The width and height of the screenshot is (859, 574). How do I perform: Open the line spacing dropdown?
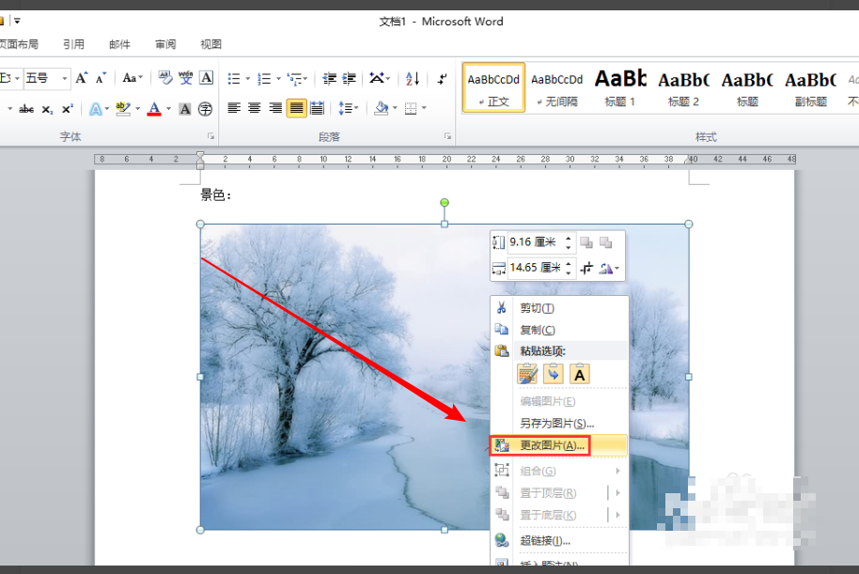(x=349, y=108)
